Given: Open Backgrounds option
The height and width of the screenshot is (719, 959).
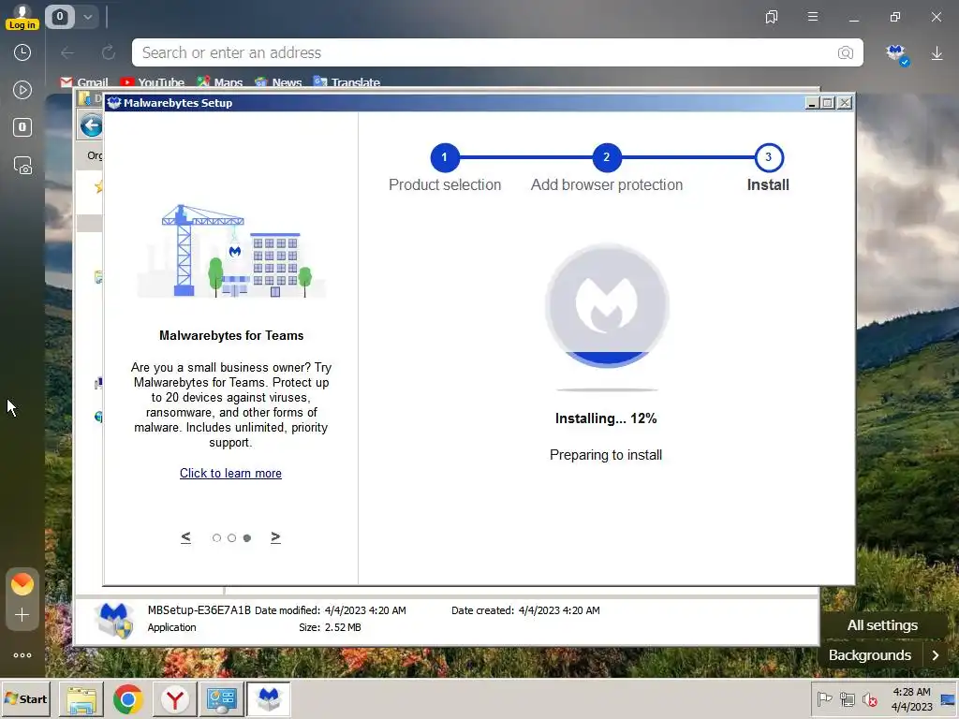Looking at the screenshot, I should [870, 655].
